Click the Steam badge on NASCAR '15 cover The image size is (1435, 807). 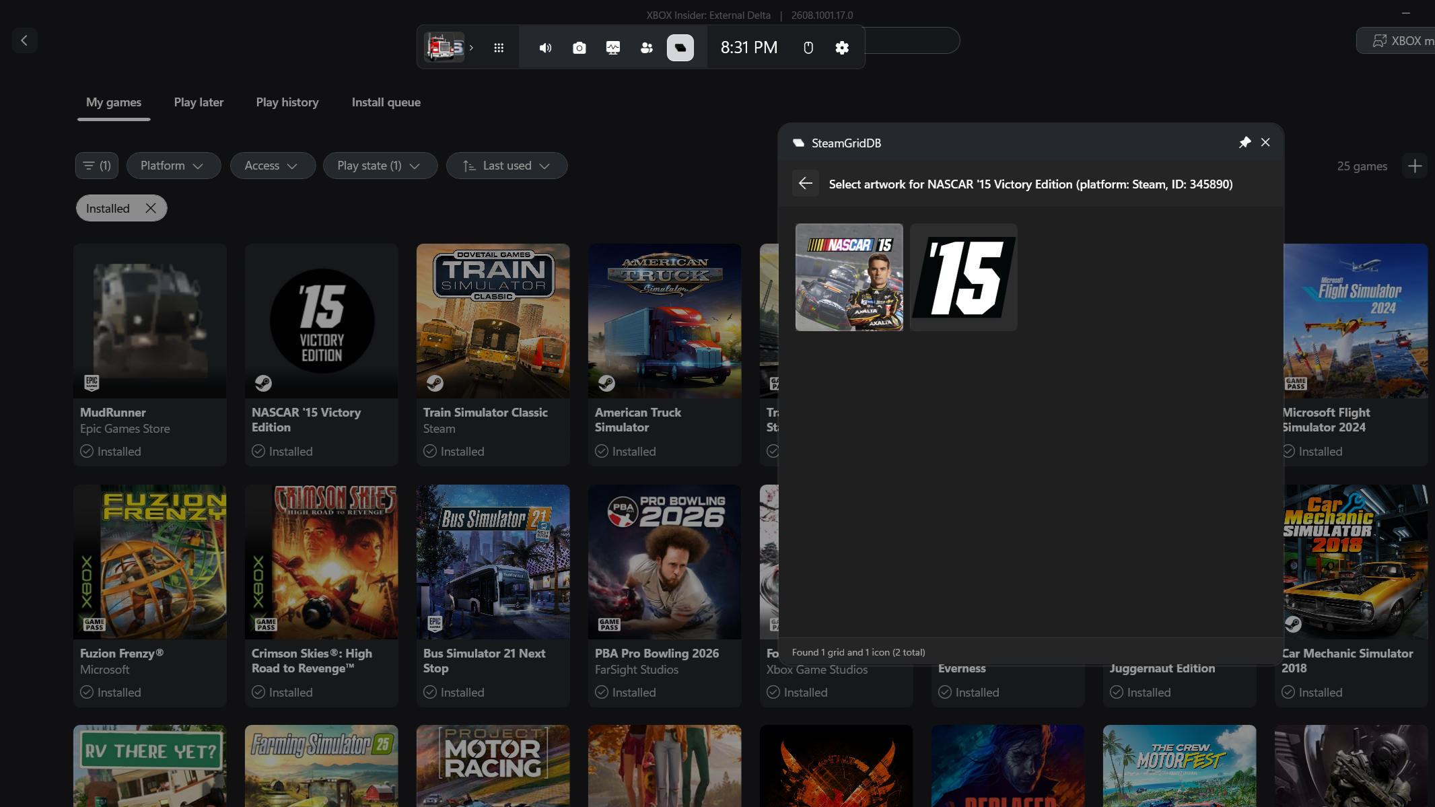point(263,383)
